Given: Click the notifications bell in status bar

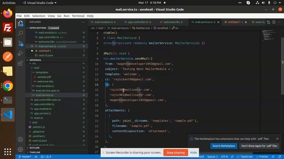Looking at the screenshot, I should pyautogui.click(x=280, y=157).
